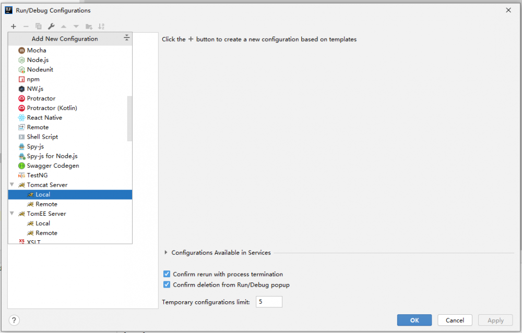Click the Swagger Codegen icon
The width and height of the screenshot is (522, 333).
[x=21, y=166]
